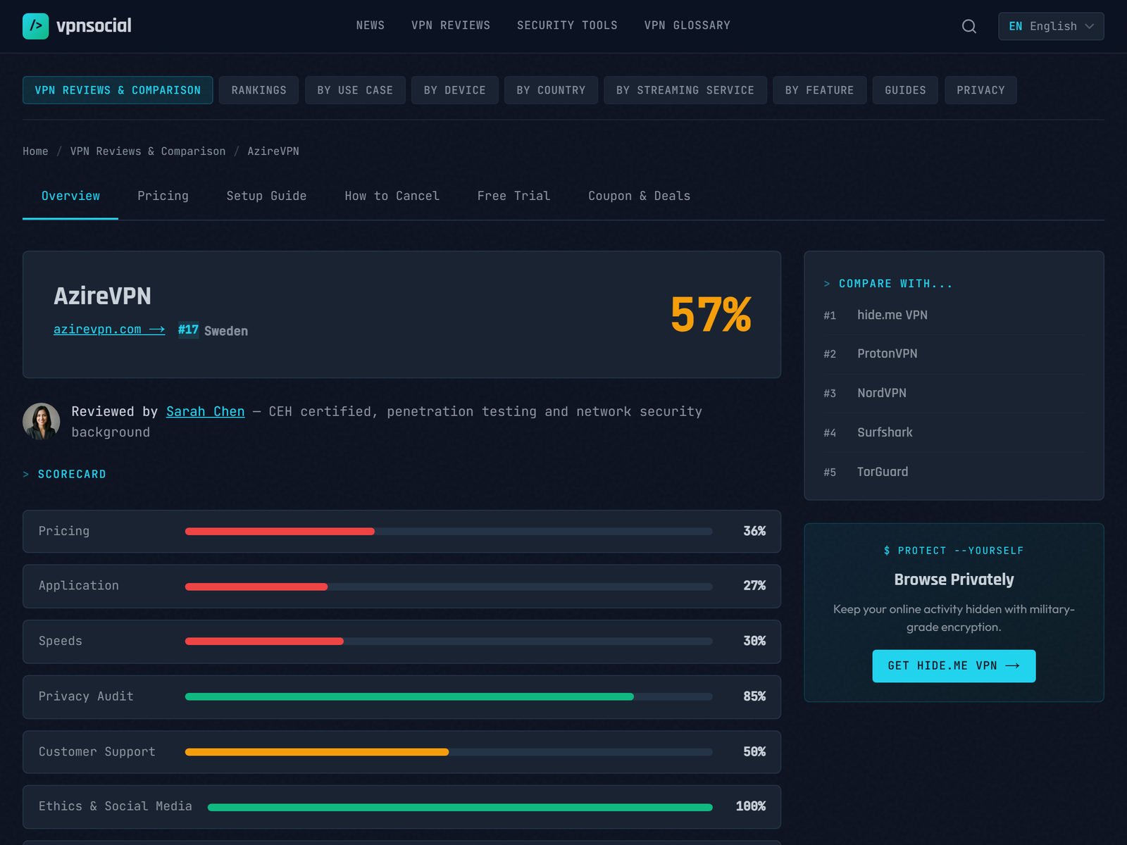Click the Privacy Audit score bar
The width and height of the screenshot is (1127, 845).
[x=449, y=696]
